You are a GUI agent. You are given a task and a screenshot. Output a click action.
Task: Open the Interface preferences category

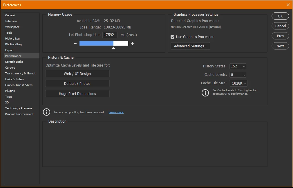[22, 21]
